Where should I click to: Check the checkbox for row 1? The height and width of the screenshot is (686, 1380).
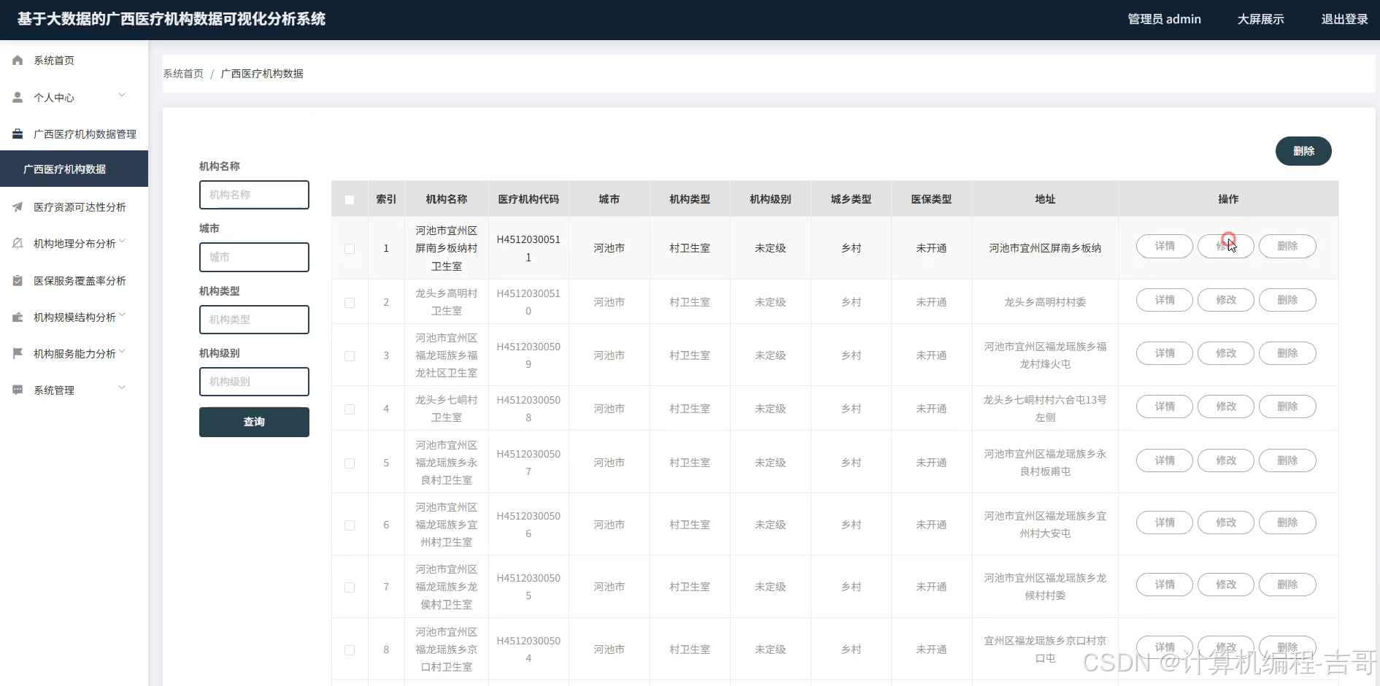coord(350,249)
